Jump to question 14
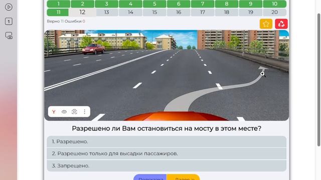Viewport: 321px width, 180px height. point(130,12)
